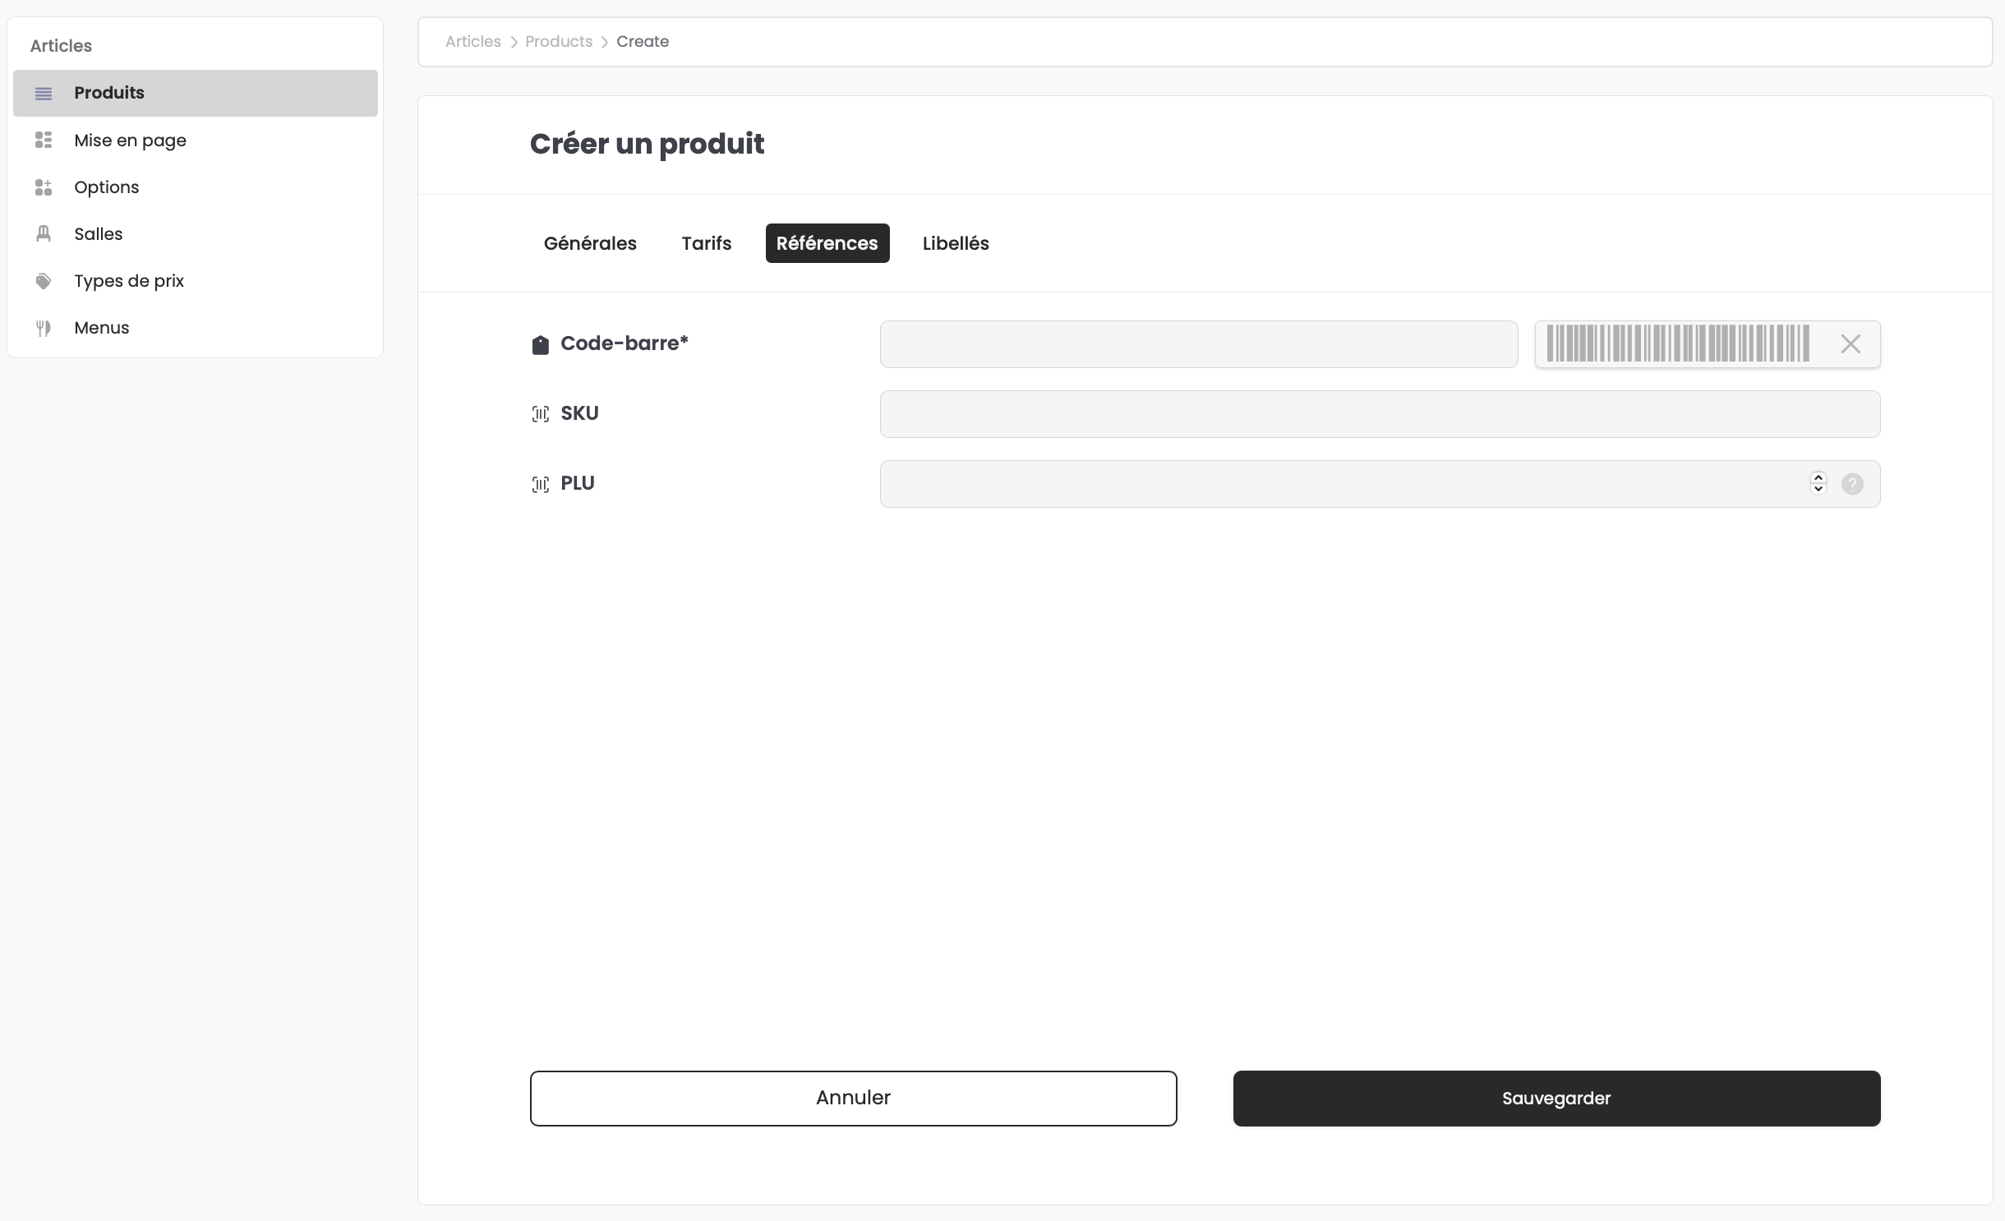The image size is (2005, 1221).
Task: Click the barcode image preview
Action: click(1677, 343)
